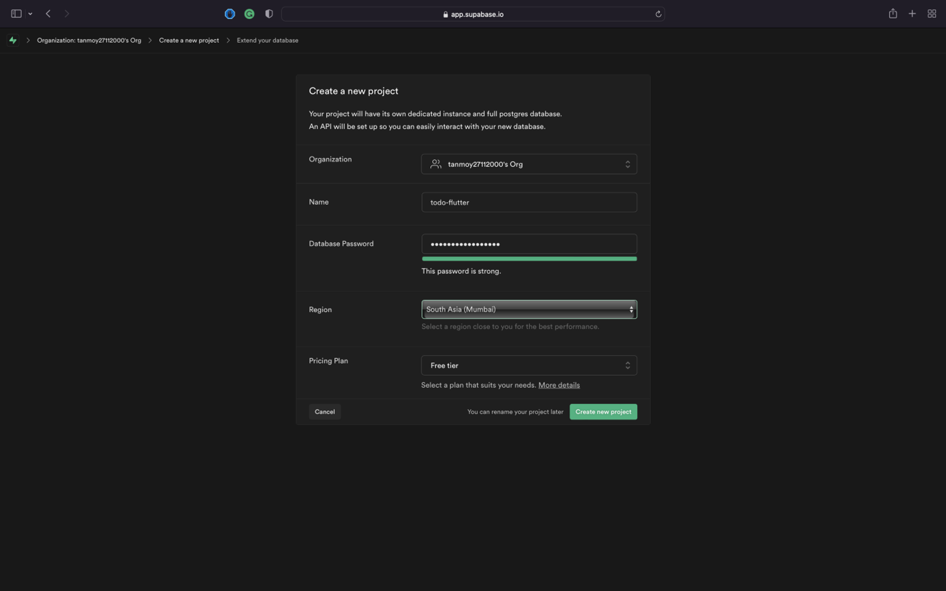Go back with the browser back arrow
The image size is (946, 591).
(x=48, y=14)
